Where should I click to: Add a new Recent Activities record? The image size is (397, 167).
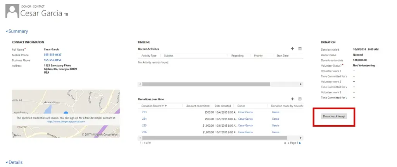(x=292, y=49)
